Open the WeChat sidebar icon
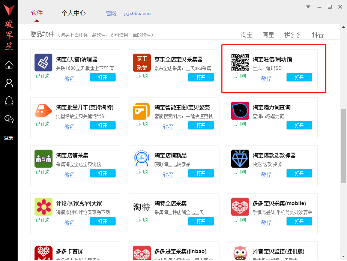The height and width of the screenshot is (261, 347). 9,119
